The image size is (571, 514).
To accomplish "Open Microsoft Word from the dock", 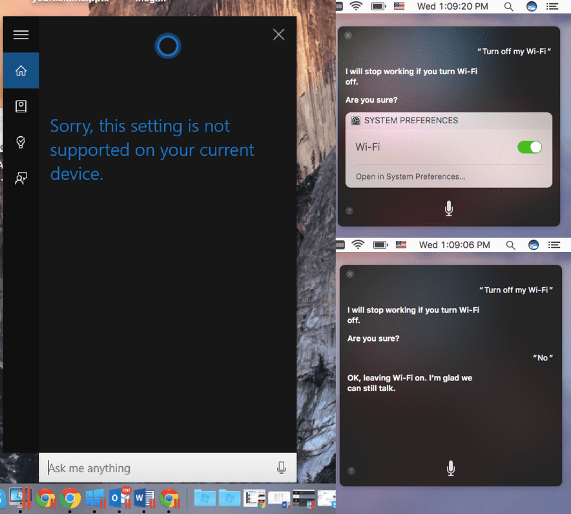I will click(144, 498).
